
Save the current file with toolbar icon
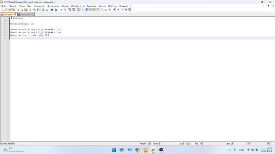(10, 9)
